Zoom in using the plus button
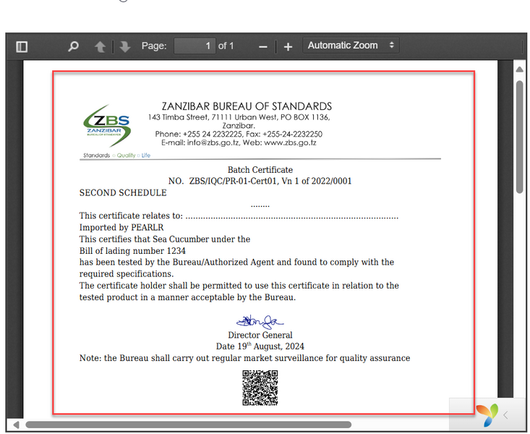The height and width of the screenshot is (434, 530). (288, 46)
